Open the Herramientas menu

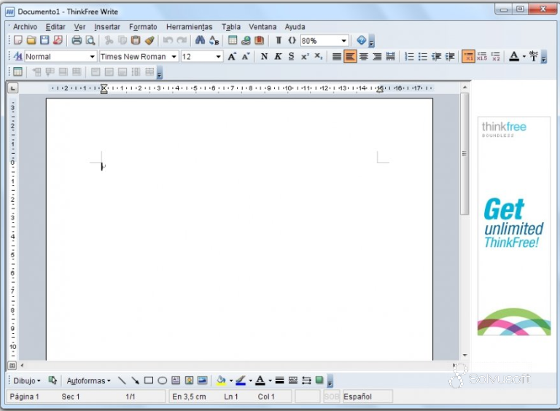[x=190, y=27]
